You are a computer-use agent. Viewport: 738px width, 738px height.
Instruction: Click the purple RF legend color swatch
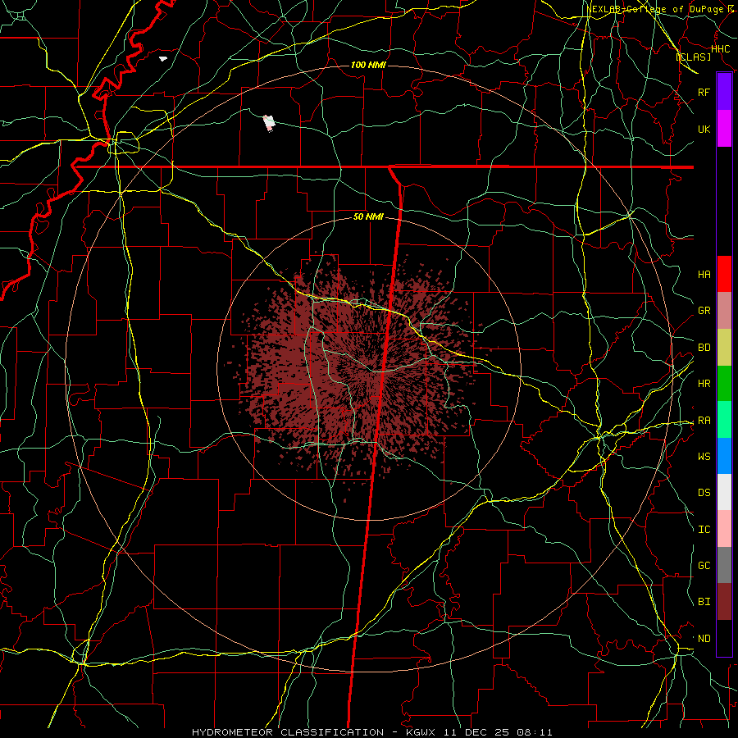click(724, 92)
